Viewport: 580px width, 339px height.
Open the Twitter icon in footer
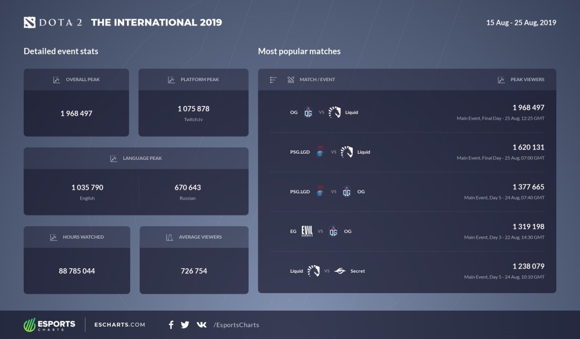pyautogui.click(x=185, y=325)
